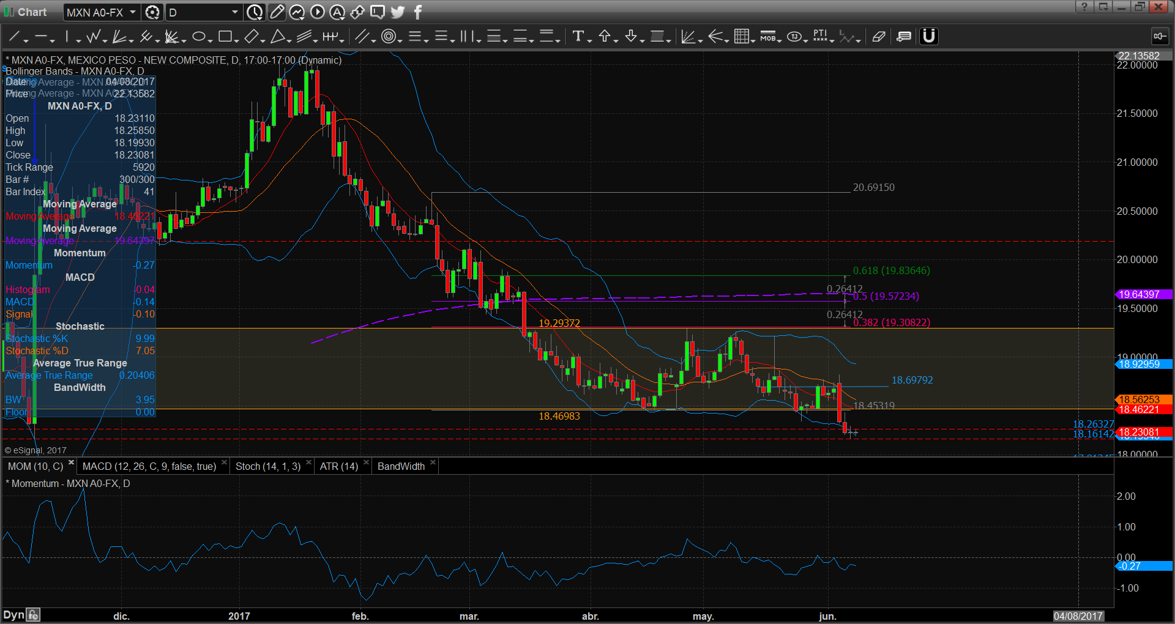Toggle the Dyn dynamic scaling button
This screenshot has width=1175, height=624.
(x=13, y=615)
